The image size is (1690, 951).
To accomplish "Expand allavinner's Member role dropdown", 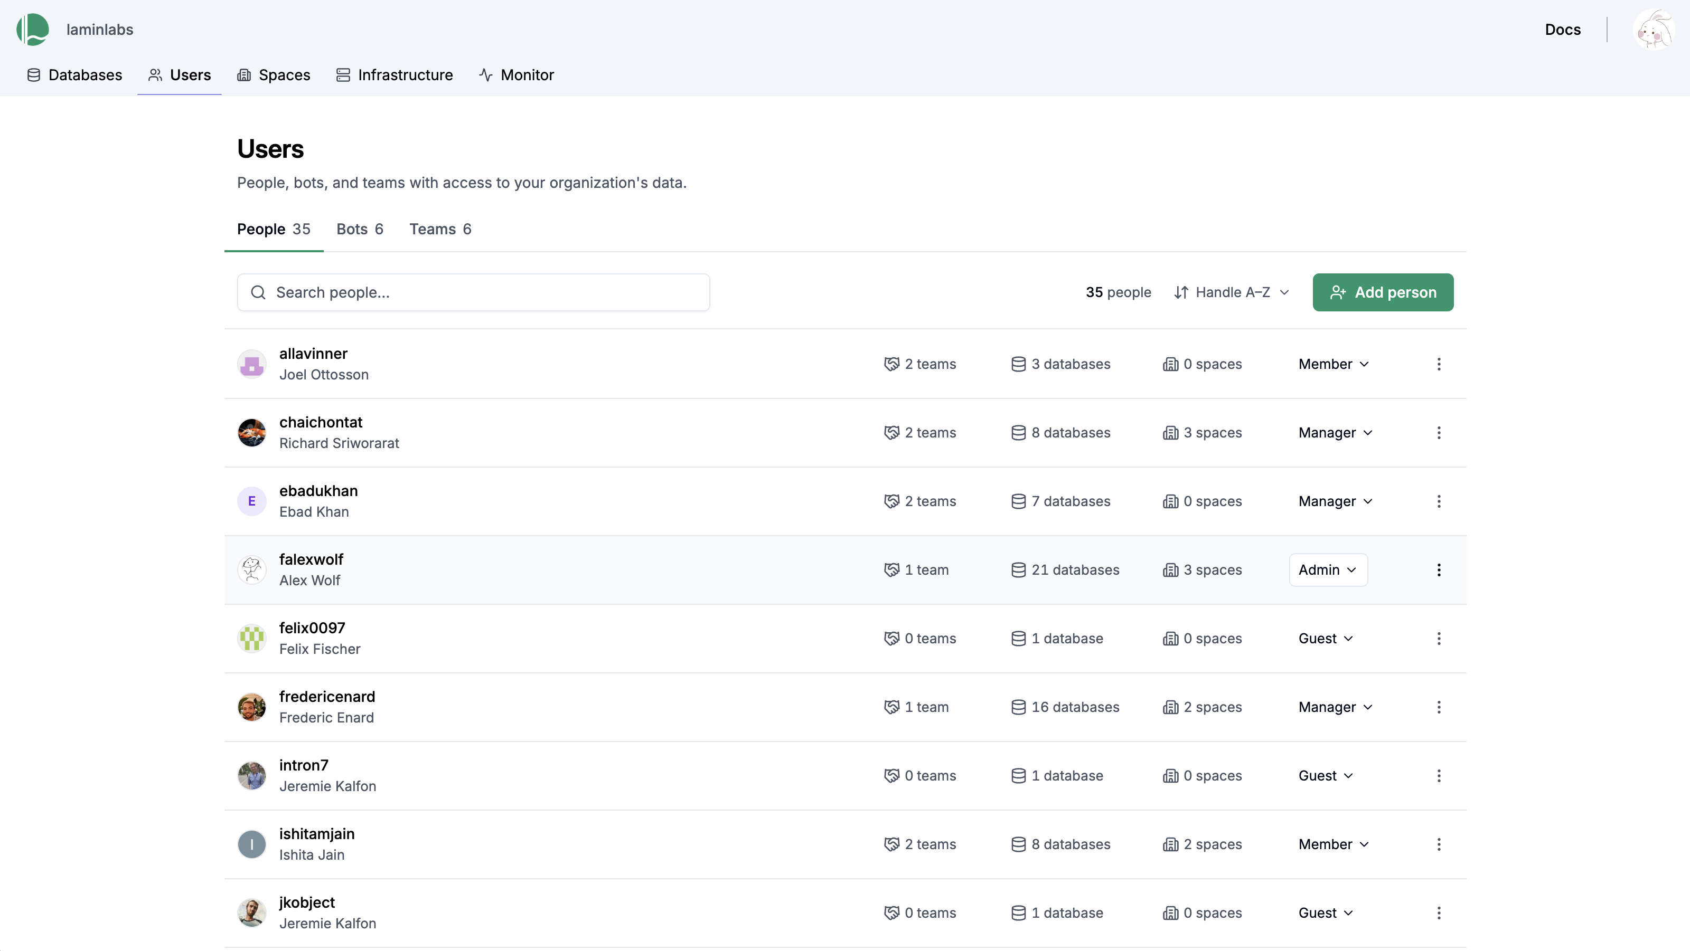I will (x=1334, y=364).
